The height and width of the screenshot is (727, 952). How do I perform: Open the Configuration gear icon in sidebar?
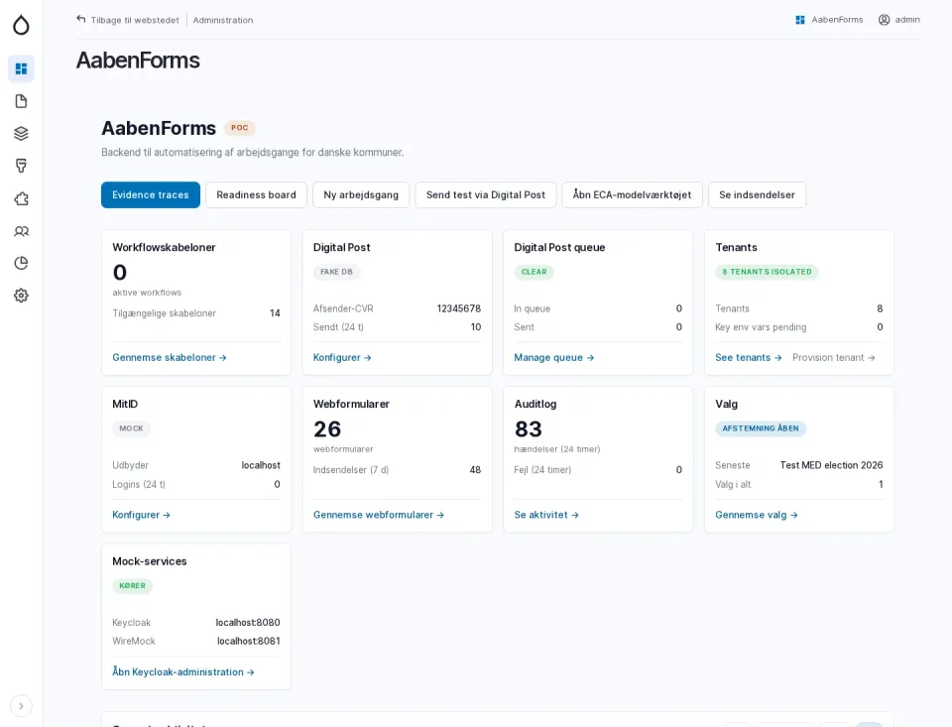click(21, 296)
